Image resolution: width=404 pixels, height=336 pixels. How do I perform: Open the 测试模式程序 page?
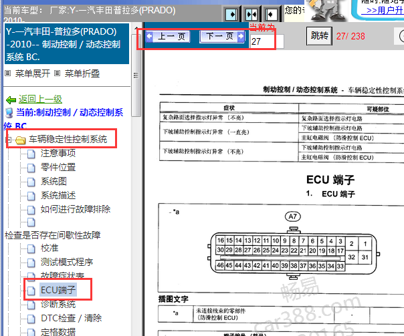(67, 262)
